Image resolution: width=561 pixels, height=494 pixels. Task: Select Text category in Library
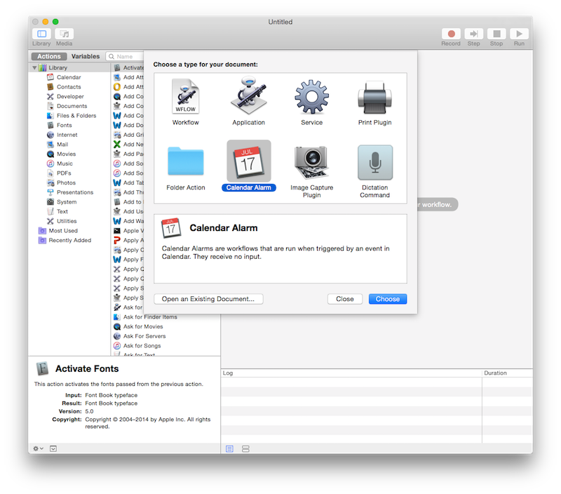62,211
